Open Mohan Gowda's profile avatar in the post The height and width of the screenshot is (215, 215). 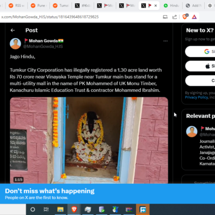(15, 44)
